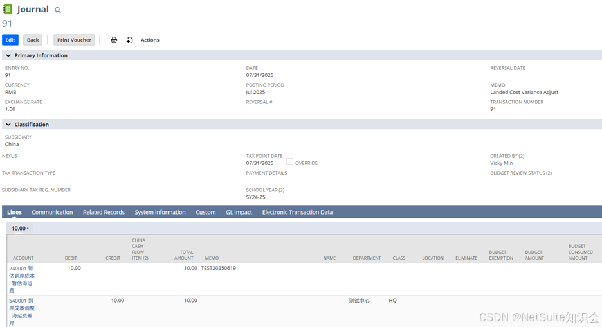
Task: Click the ELIMINATE column header
Action: pos(466,258)
